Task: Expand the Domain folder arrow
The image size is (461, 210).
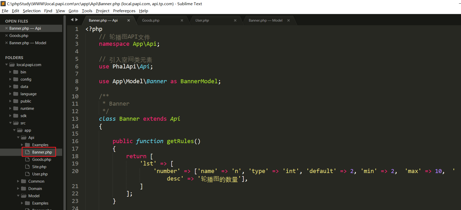Action: (x=18, y=189)
